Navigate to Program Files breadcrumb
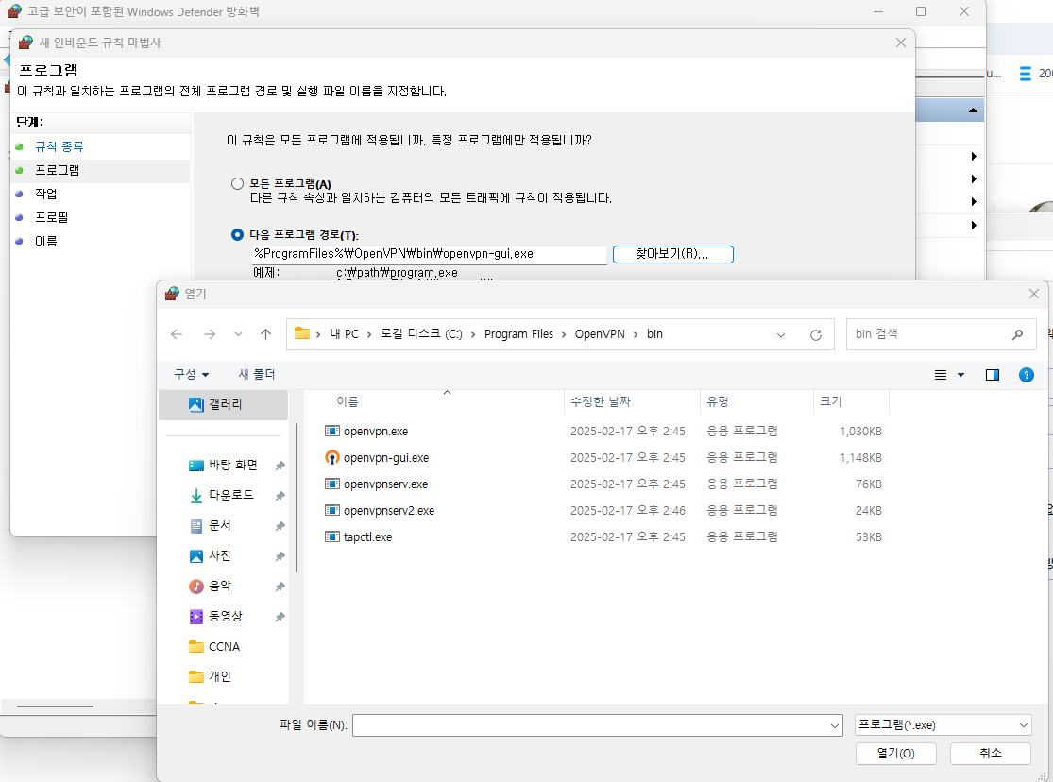1053x782 pixels. (x=518, y=334)
